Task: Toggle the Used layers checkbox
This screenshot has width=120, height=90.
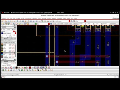Action: [x=6, y=30]
